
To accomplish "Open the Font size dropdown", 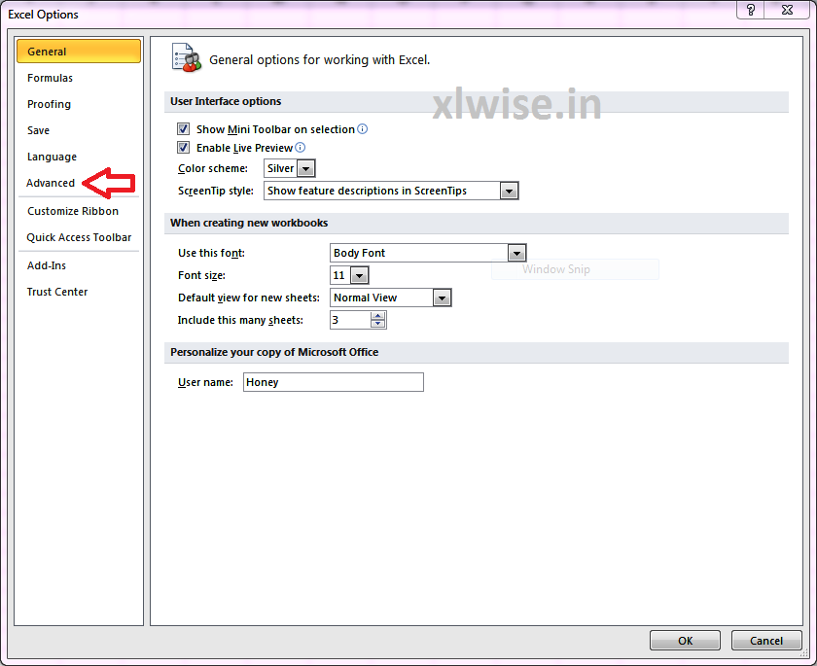I will pos(358,275).
